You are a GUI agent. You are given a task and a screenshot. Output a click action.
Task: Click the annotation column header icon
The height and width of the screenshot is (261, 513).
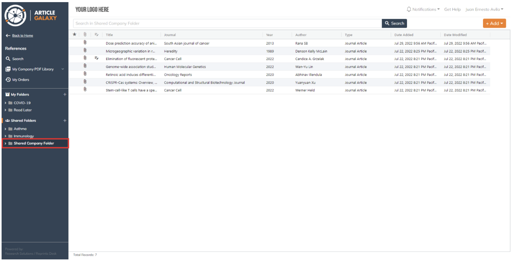tap(96, 34)
